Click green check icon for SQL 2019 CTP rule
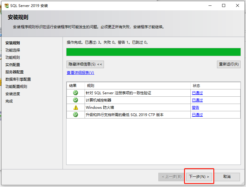 [76, 115]
